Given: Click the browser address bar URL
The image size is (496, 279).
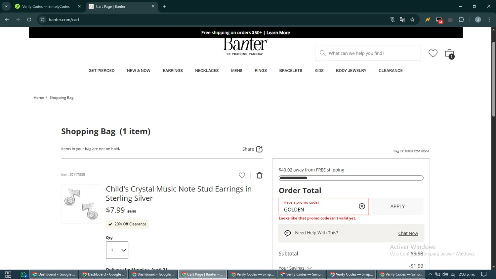Looking at the screenshot, I should point(64,20).
